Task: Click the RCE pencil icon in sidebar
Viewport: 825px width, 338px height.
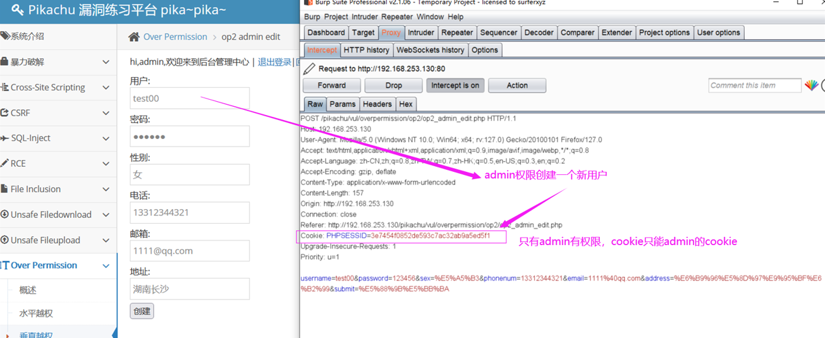Action: (x=4, y=163)
